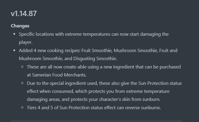This screenshot has width=199, height=122.
Task: Click the v1.14.87 version heading
Action: [x=24, y=13]
